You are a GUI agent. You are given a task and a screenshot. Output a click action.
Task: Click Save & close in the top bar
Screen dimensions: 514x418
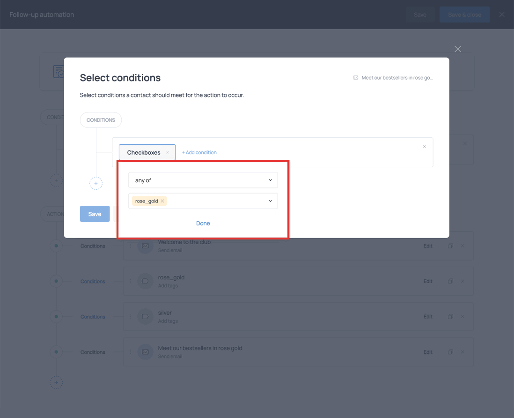[x=464, y=14]
